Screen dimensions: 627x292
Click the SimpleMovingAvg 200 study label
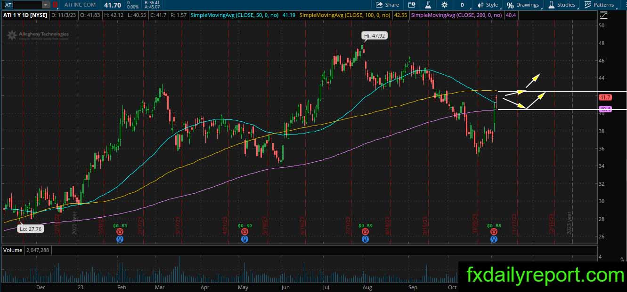click(x=457, y=15)
